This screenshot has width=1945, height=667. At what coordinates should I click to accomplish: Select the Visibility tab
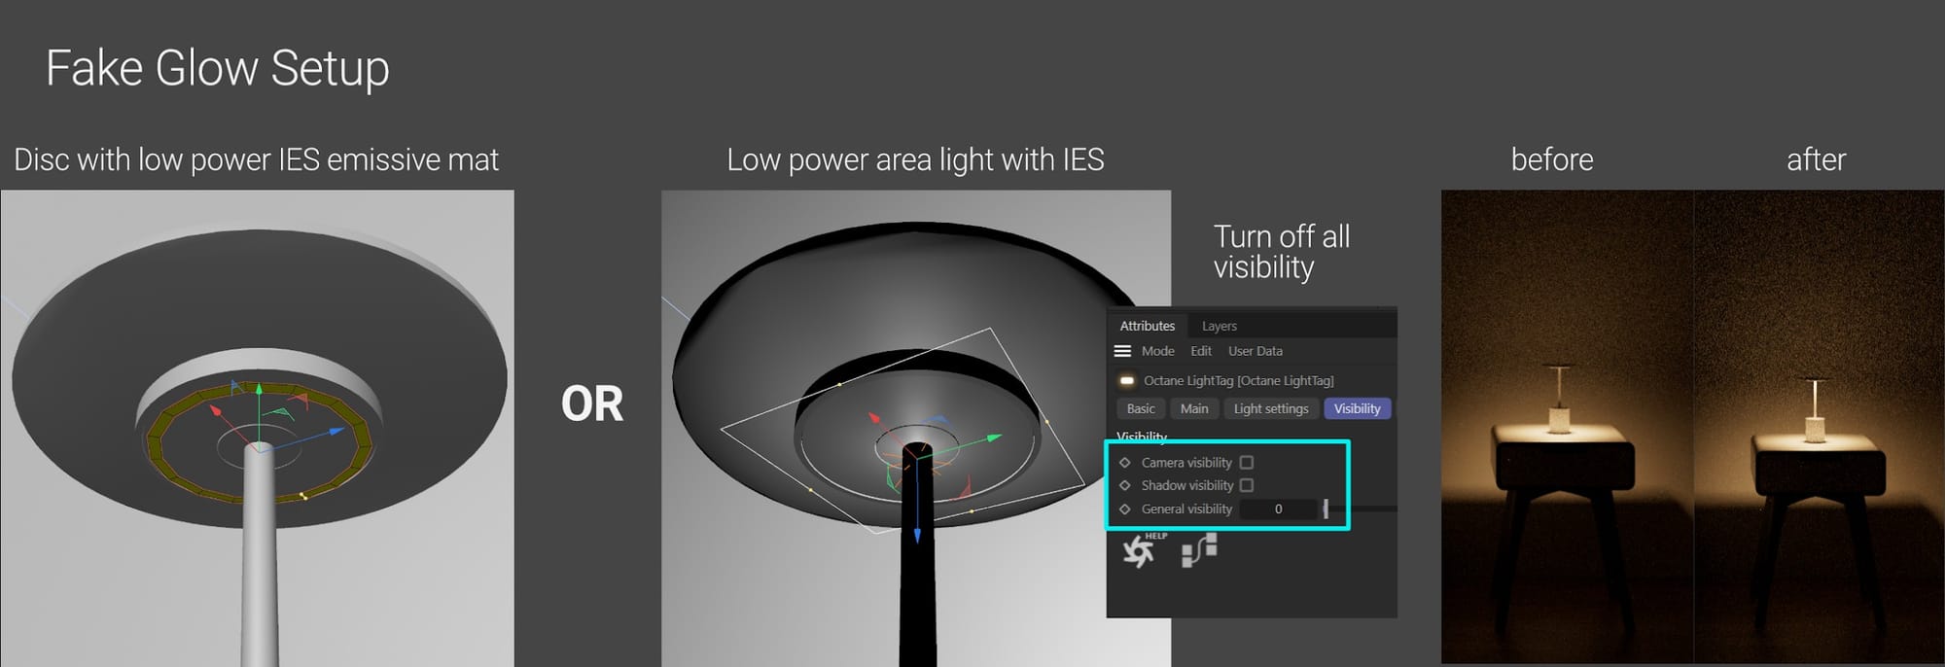pyautogui.click(x=1357, y=408)
